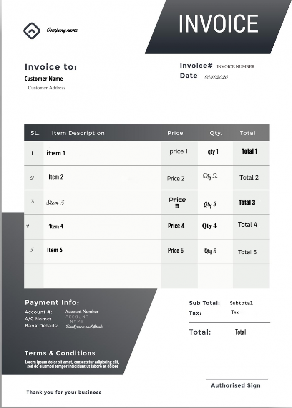Select the Price 2 cell

pyautogui.click(x=176, y=178)
